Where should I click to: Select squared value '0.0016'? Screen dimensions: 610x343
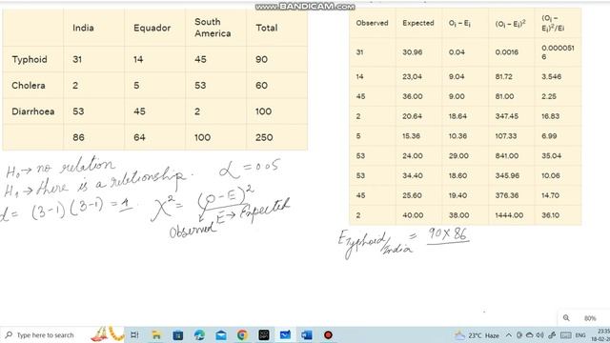(506, 52)
